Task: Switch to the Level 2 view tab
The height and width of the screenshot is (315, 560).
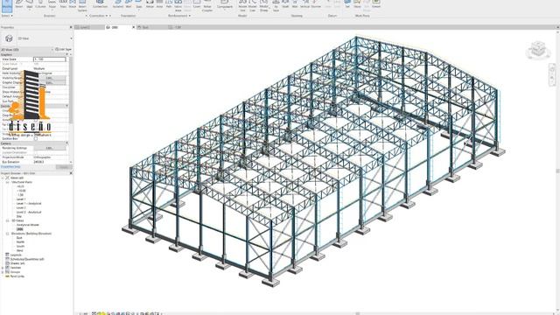Action: (89, 27)
